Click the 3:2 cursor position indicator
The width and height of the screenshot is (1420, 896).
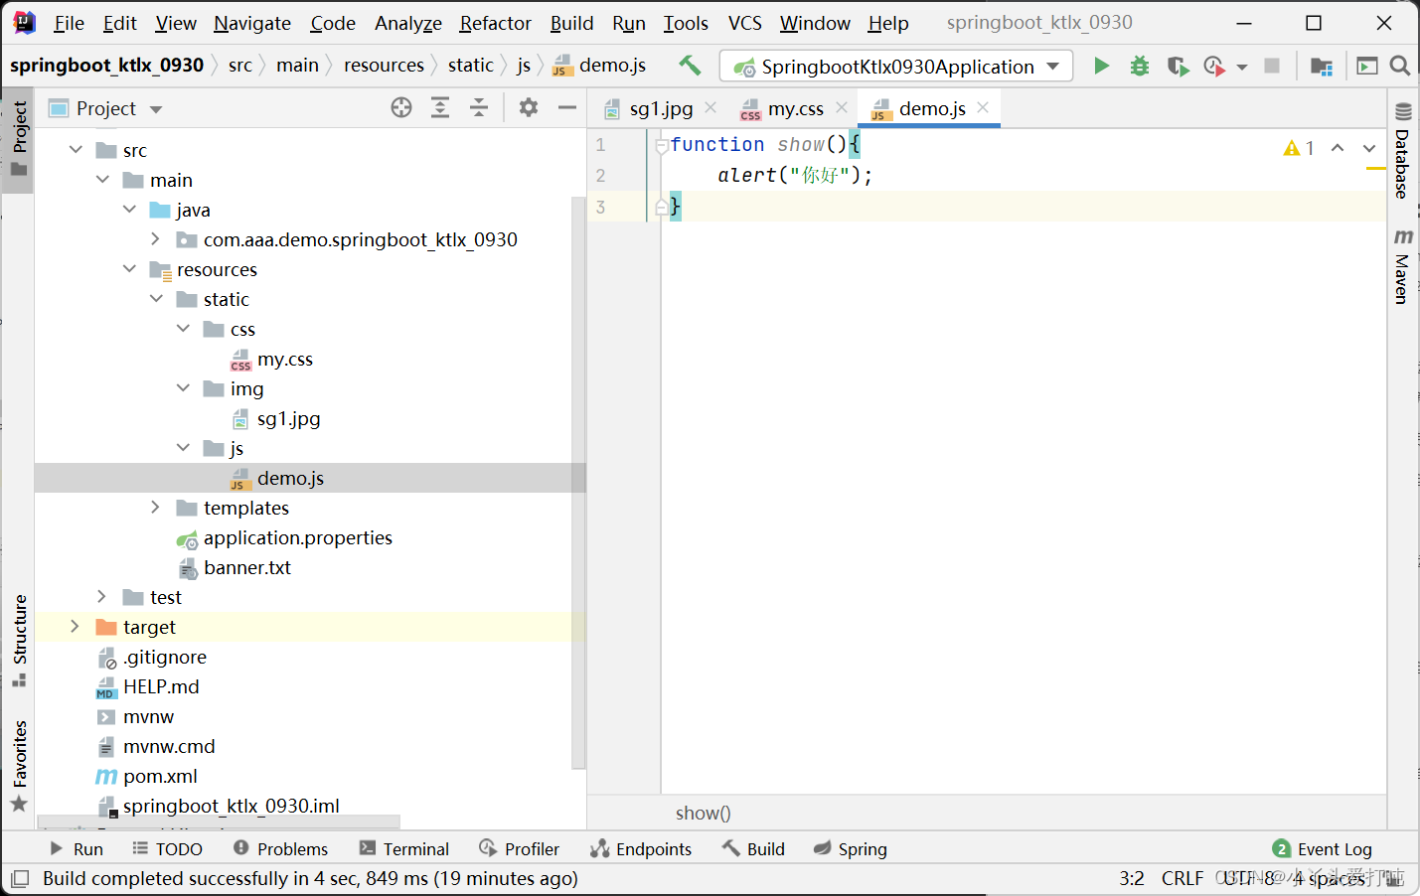tap(1132, 878)
